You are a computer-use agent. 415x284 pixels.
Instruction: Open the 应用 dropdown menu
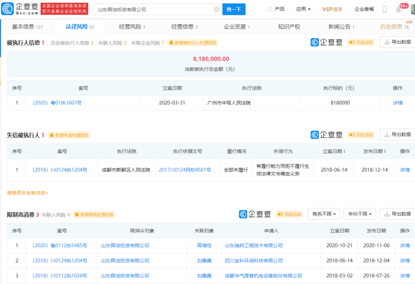[x=303, y=9]
